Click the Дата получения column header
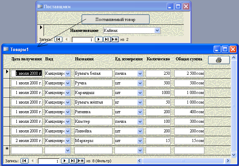Viewport: 239px width, 166px height. coord(27,59)
